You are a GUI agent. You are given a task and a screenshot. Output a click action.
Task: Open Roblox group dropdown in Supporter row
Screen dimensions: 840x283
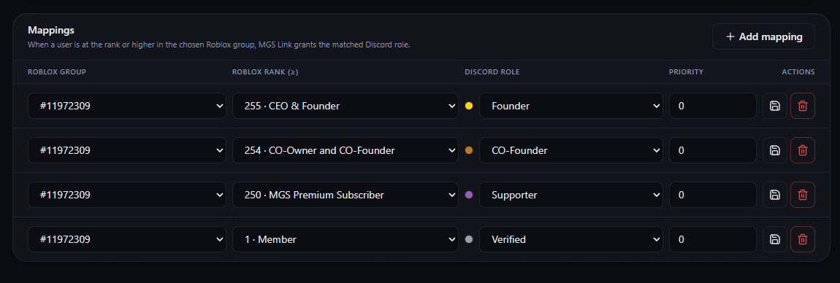[x=127, y=195]
